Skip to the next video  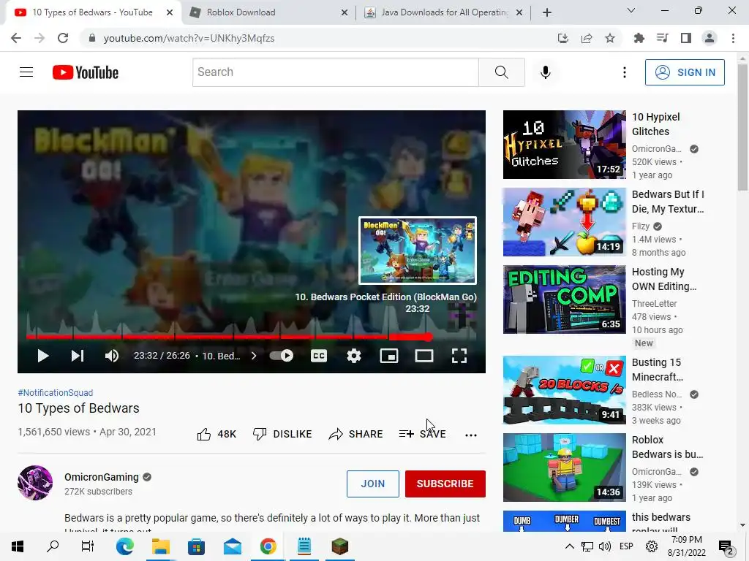click(78, 356)
